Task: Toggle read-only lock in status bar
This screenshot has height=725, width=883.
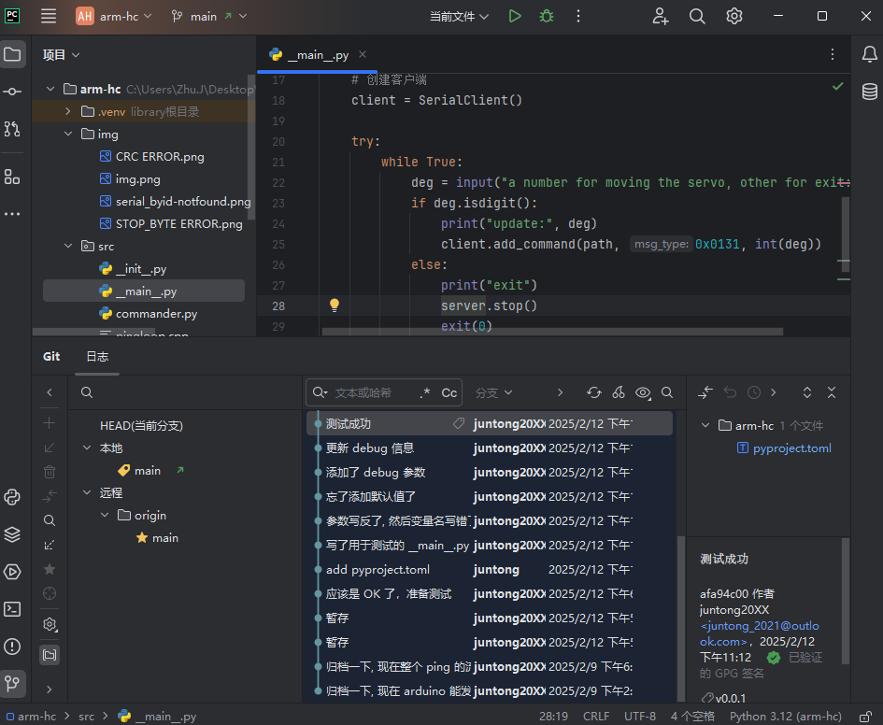Action: [x=866, y=716]
